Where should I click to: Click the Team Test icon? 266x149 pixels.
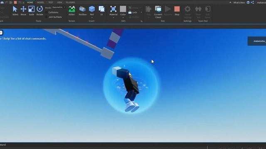[198, 9]
